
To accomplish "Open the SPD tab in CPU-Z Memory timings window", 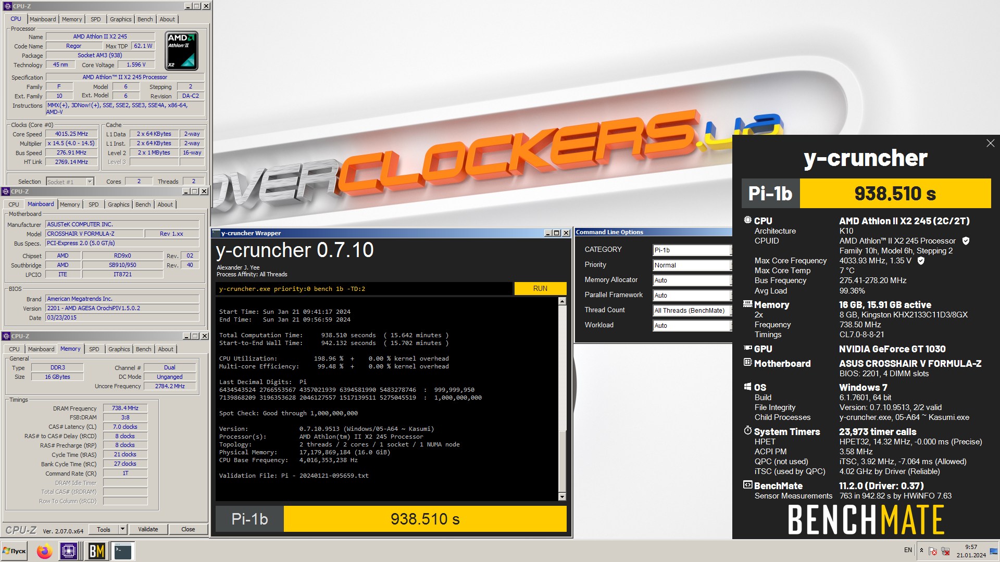I will point(94,349).
